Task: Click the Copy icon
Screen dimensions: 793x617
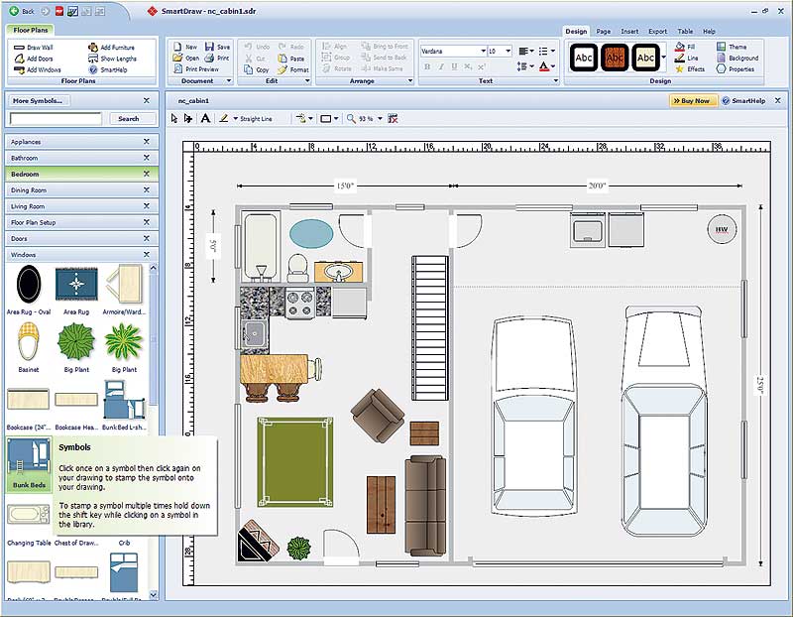Action: tap(249, 69)
